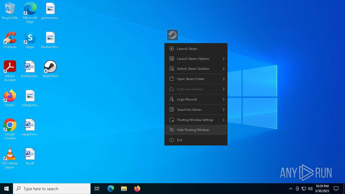The image size is (345, 194).
Task: Expand the Launch Steam Options submenu arrow
Action: pyautogui.click(x=223, y=59)
